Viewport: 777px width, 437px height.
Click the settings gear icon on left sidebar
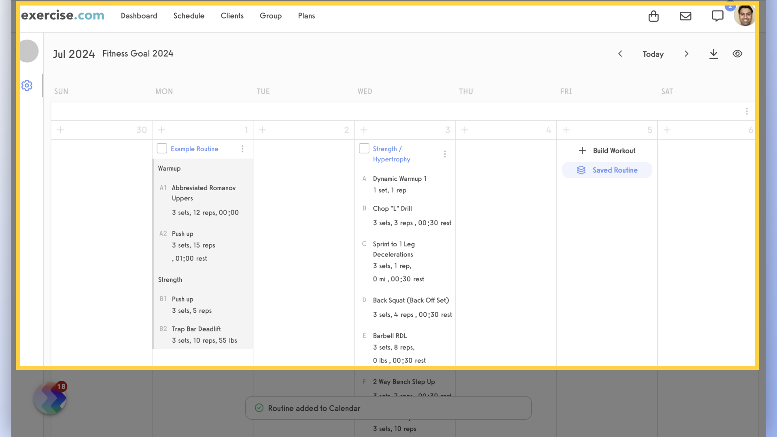[x=27, y=85]
